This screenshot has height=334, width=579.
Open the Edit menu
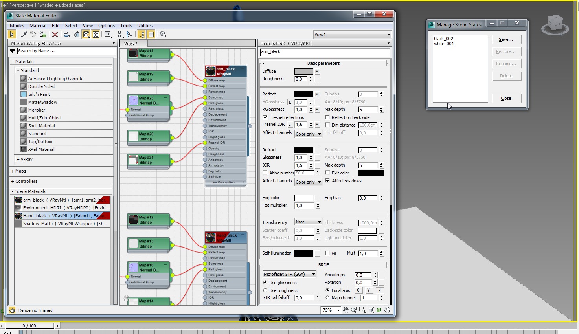(x=56, y=25)
